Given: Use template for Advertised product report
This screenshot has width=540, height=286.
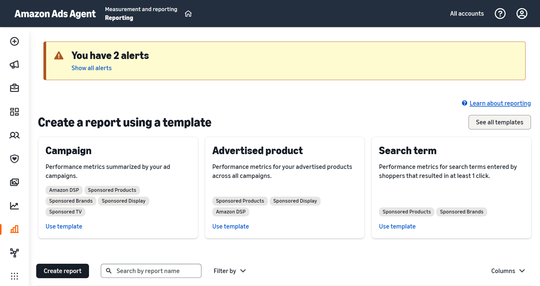Looking at the screenshot, I should point(230,226).
